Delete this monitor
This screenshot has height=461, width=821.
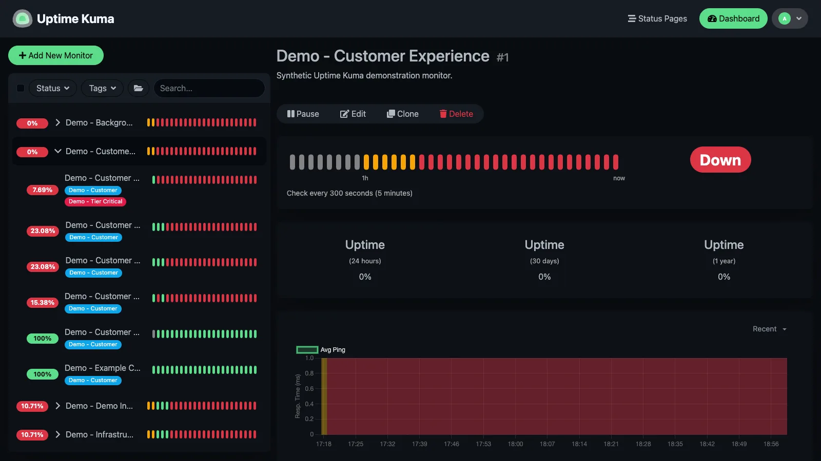[456, 114]
